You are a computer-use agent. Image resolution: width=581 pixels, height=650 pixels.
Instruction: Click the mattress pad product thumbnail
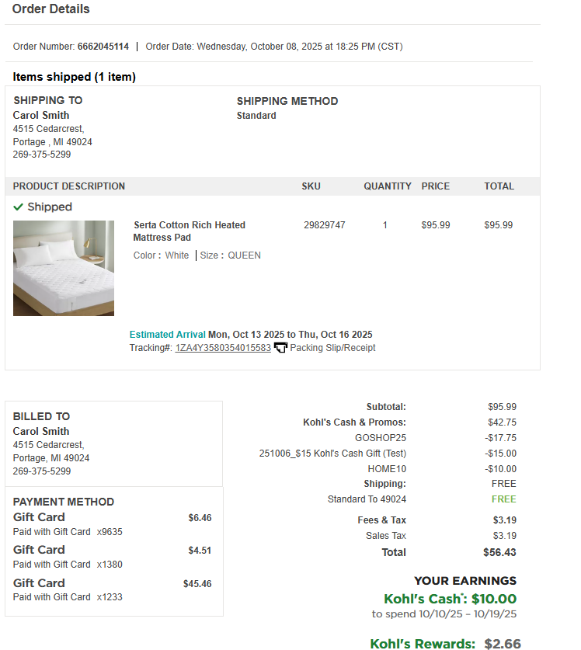[x=64, y=268]
